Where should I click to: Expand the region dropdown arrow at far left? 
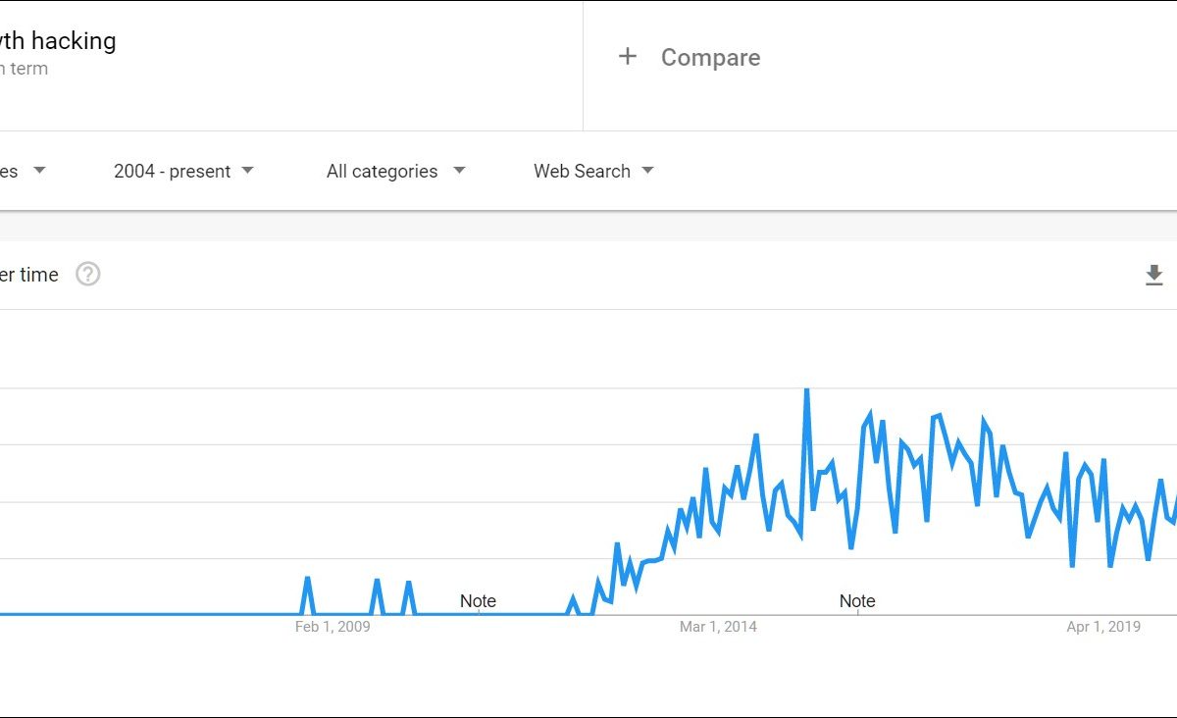tap(39, 171)
